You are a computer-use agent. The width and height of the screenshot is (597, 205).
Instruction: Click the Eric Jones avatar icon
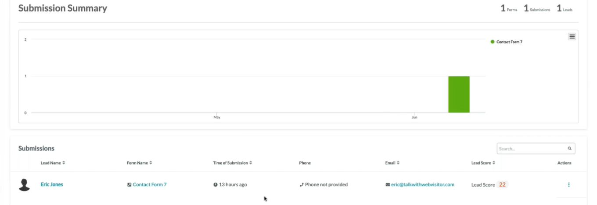pos(25,185)
